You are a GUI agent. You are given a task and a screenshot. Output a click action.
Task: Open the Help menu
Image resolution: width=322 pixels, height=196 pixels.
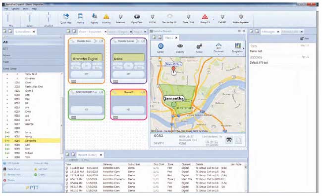(x=34, y=9)
